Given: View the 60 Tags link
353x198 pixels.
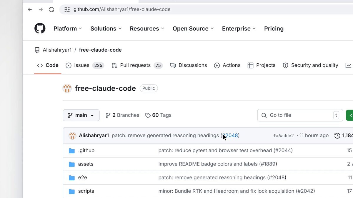Looking at the screenshot, I should coord(158,115).
